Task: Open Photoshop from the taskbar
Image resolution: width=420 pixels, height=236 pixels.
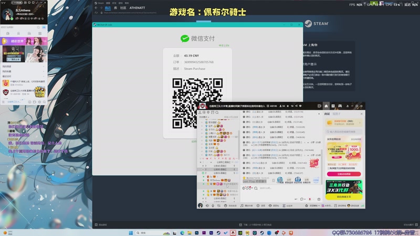Action: click(x=196, y=233)
